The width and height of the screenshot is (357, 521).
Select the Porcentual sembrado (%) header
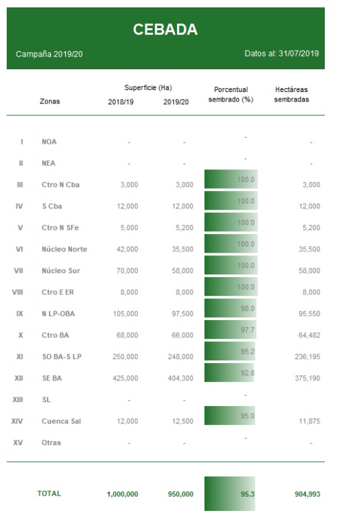click(x=231, y=94)
